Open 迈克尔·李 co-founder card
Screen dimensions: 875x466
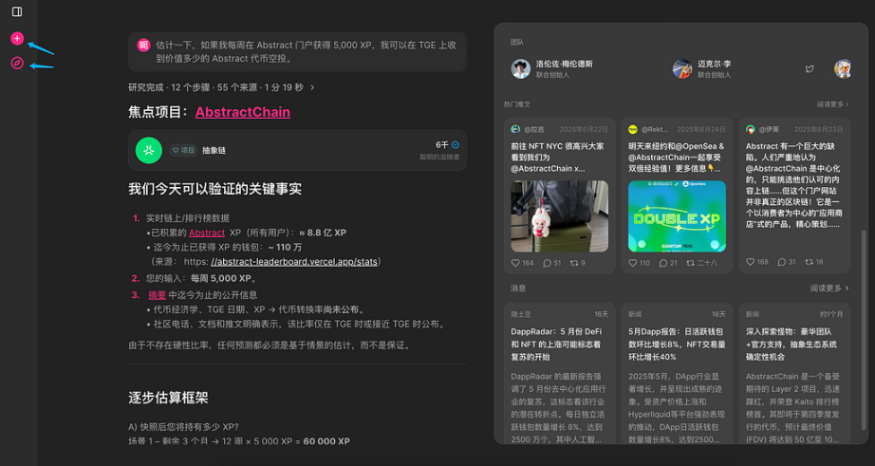click(743, 69)
